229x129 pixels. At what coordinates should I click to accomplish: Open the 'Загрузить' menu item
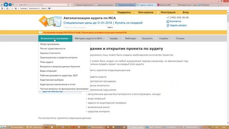tap(147, 38)
